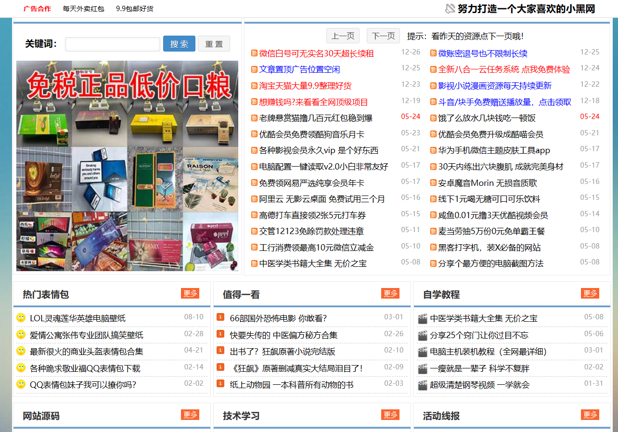Click the clapperboard icon beside 中医学类书籍大全集 in 自学教程
Image resolution: width=618 pixels, height=432 pixels.
coord(423,318)
